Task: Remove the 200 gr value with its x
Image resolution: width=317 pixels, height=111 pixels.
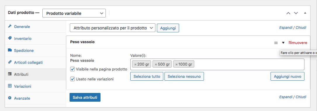Action: pyautogui.click(x=135, y=64)
